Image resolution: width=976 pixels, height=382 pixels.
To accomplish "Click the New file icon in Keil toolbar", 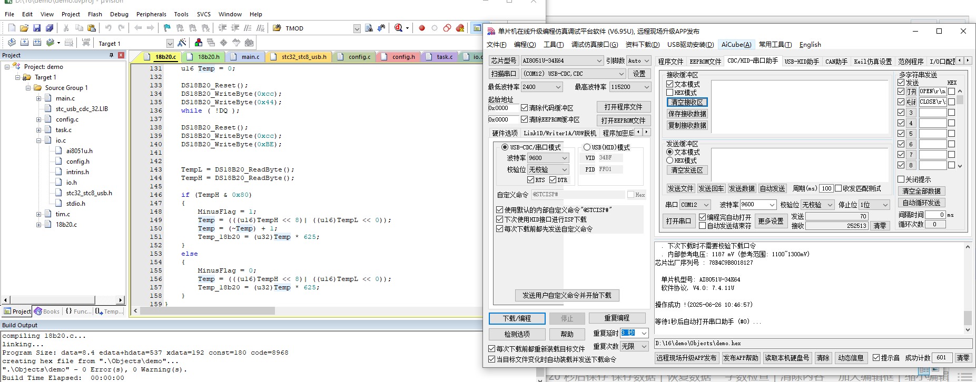I will click(x=12, y=28).
